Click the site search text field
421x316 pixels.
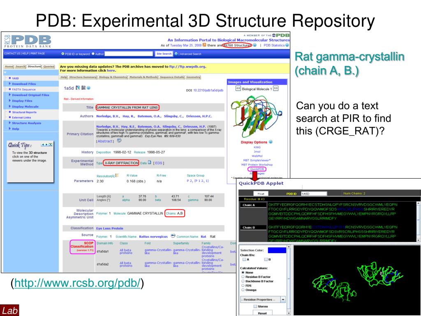[128, 54]
